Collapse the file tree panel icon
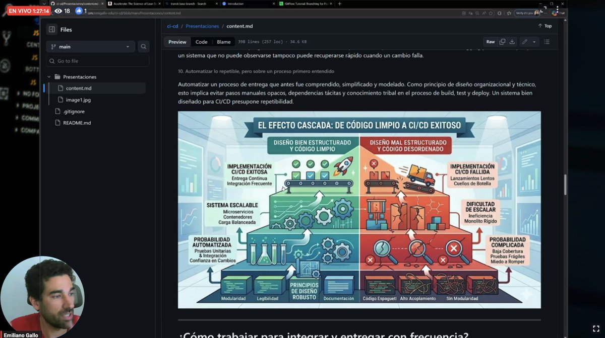 (x=51, y=30)
